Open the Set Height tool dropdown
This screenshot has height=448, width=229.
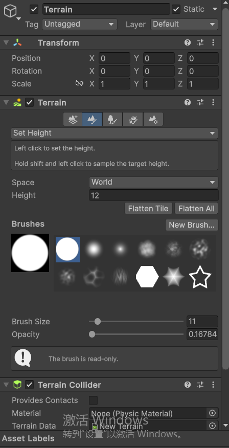coord(114,133)
